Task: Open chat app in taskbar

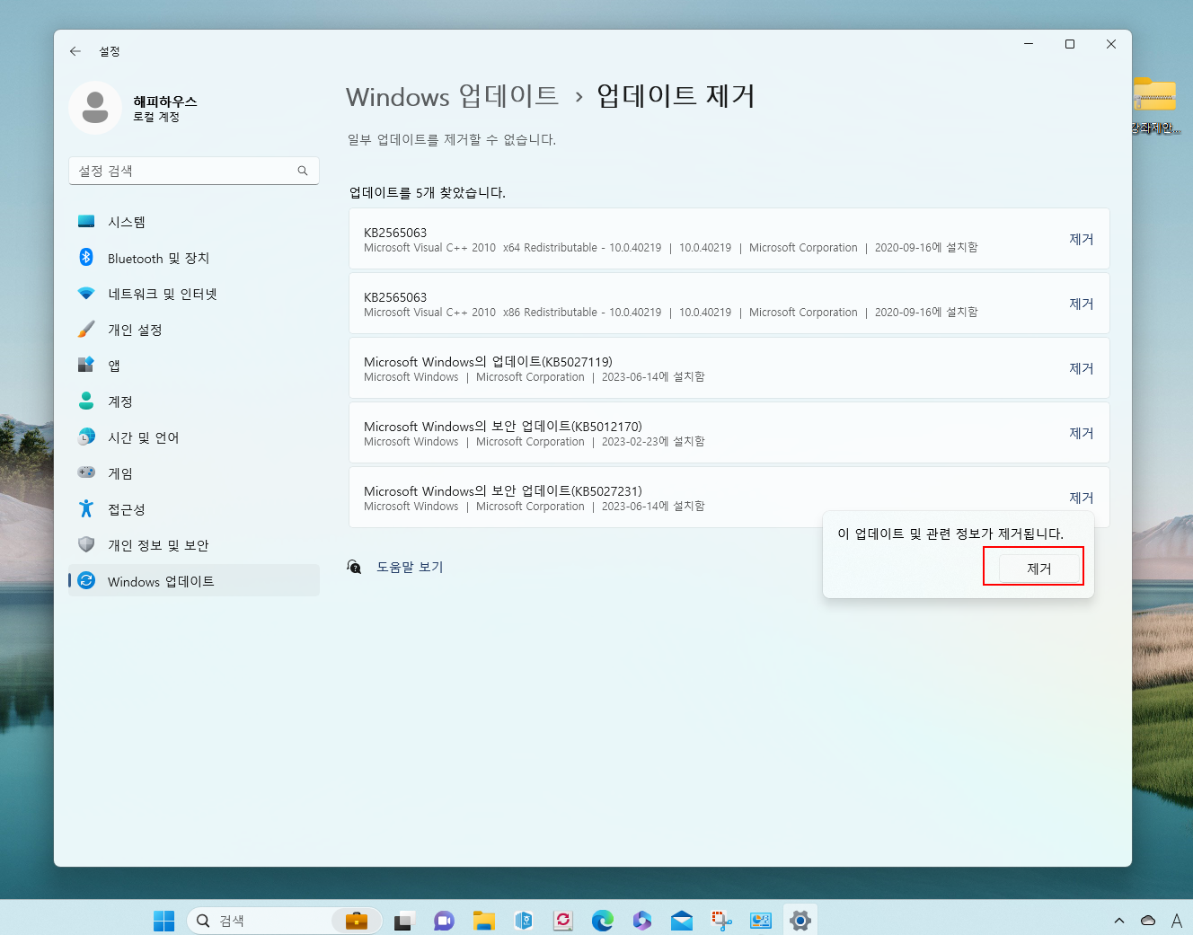Action: (x=444, y=921)
